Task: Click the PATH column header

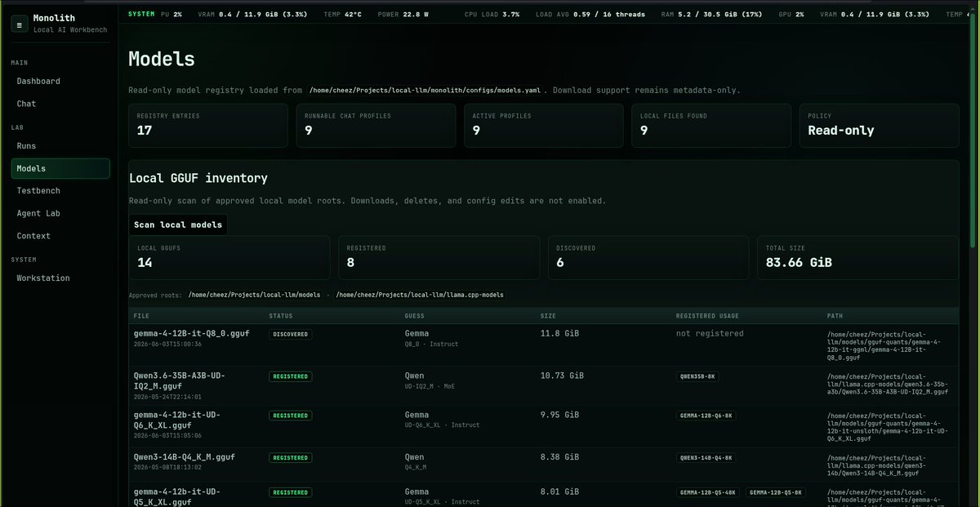Action: [x=835, y=315]
